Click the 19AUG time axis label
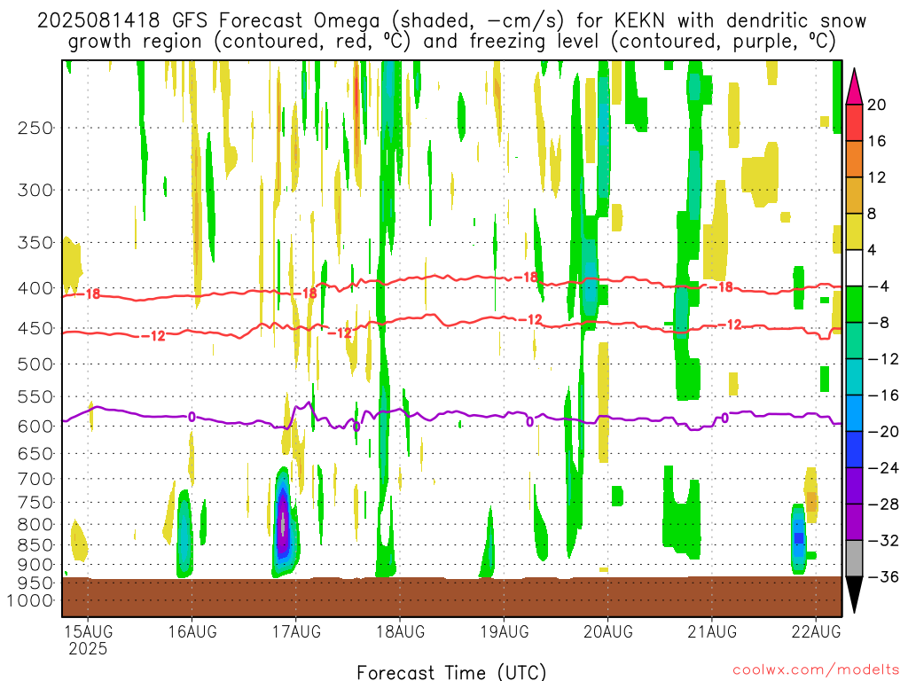Image resolution: width=908 pixels, height=681 pixels. click(505, 631)
